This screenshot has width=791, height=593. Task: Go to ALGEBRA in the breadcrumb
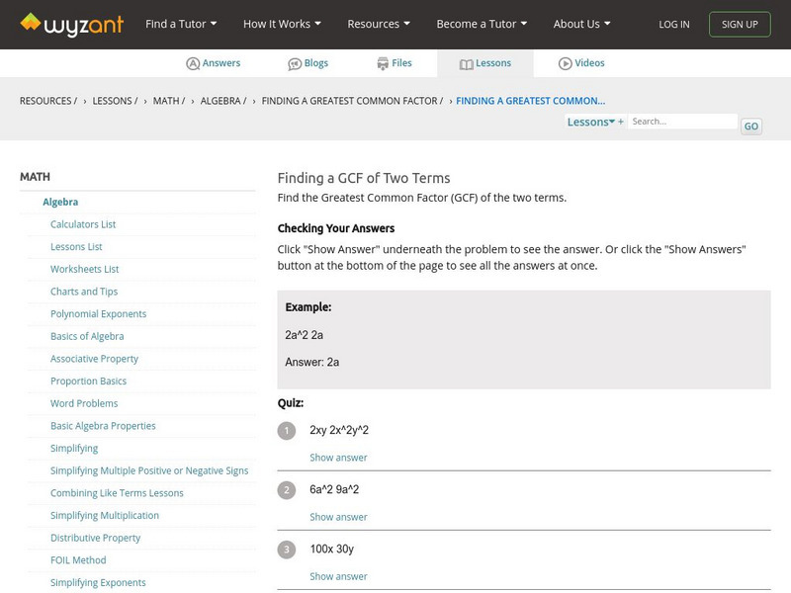[222, 101]
